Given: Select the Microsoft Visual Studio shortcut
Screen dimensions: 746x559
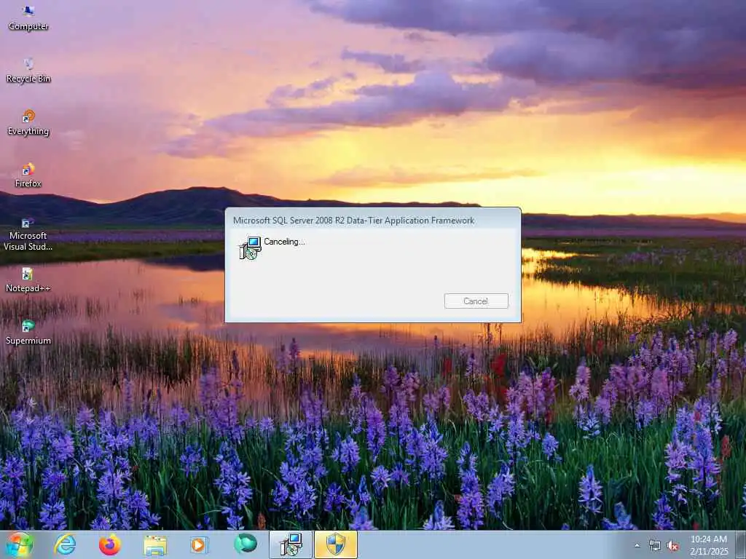Looking at the screenshot, I should 28,234.
